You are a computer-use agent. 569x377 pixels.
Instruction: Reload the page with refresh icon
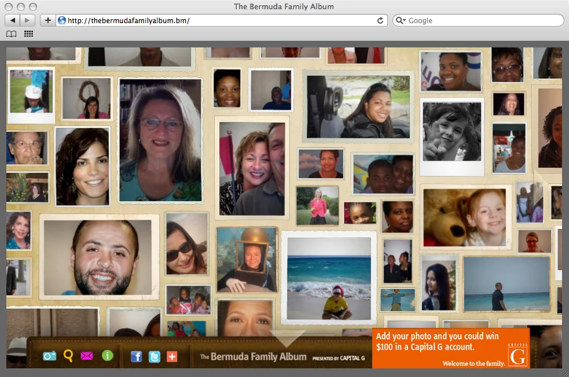click(380, 20)
